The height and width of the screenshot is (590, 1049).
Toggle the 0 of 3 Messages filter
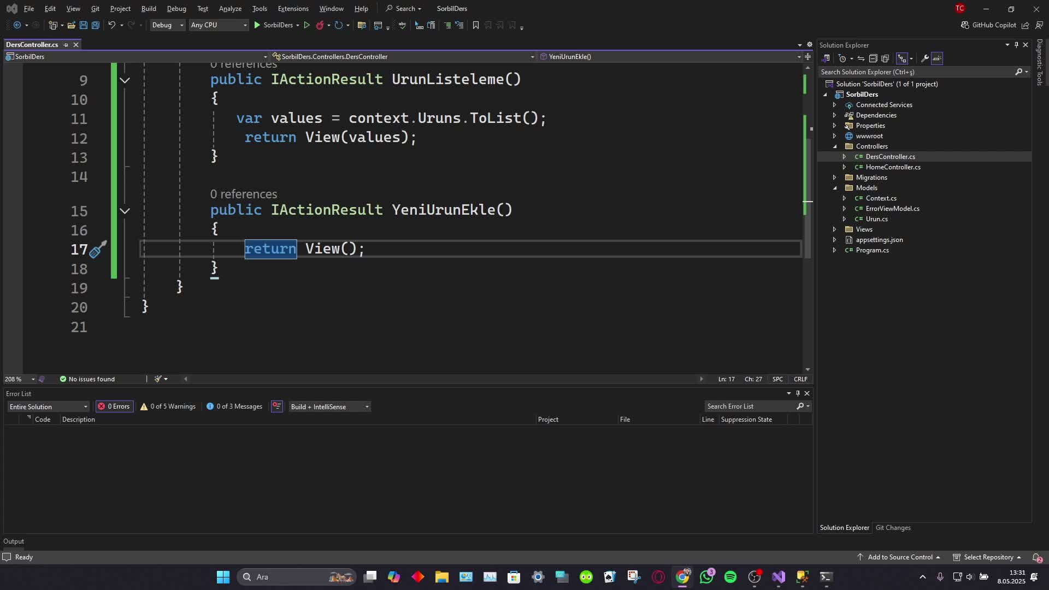[x=234, y=406]
